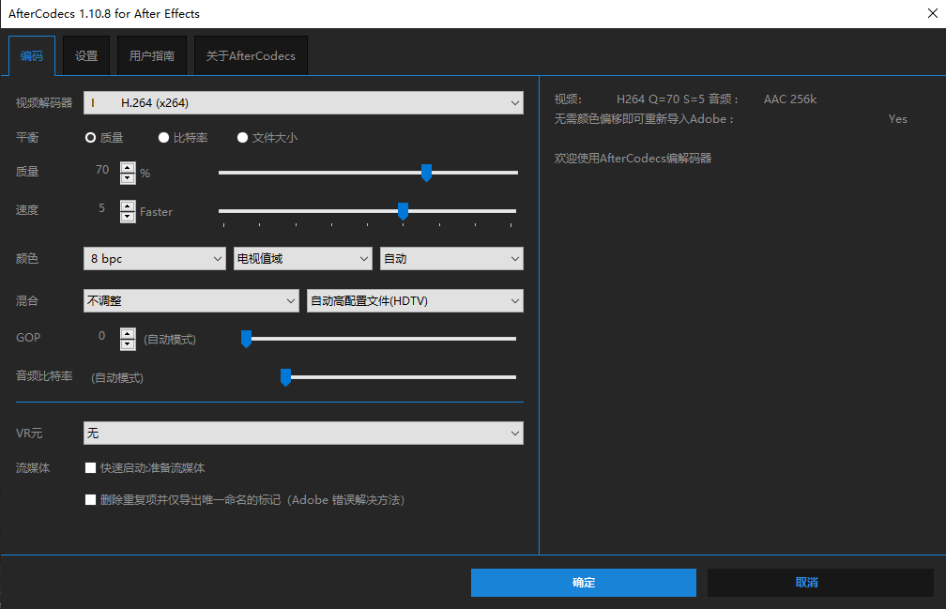This screenshot has height=609, width=946.
Task: Select the 文件大小 radio button
Action: (242, 138)
